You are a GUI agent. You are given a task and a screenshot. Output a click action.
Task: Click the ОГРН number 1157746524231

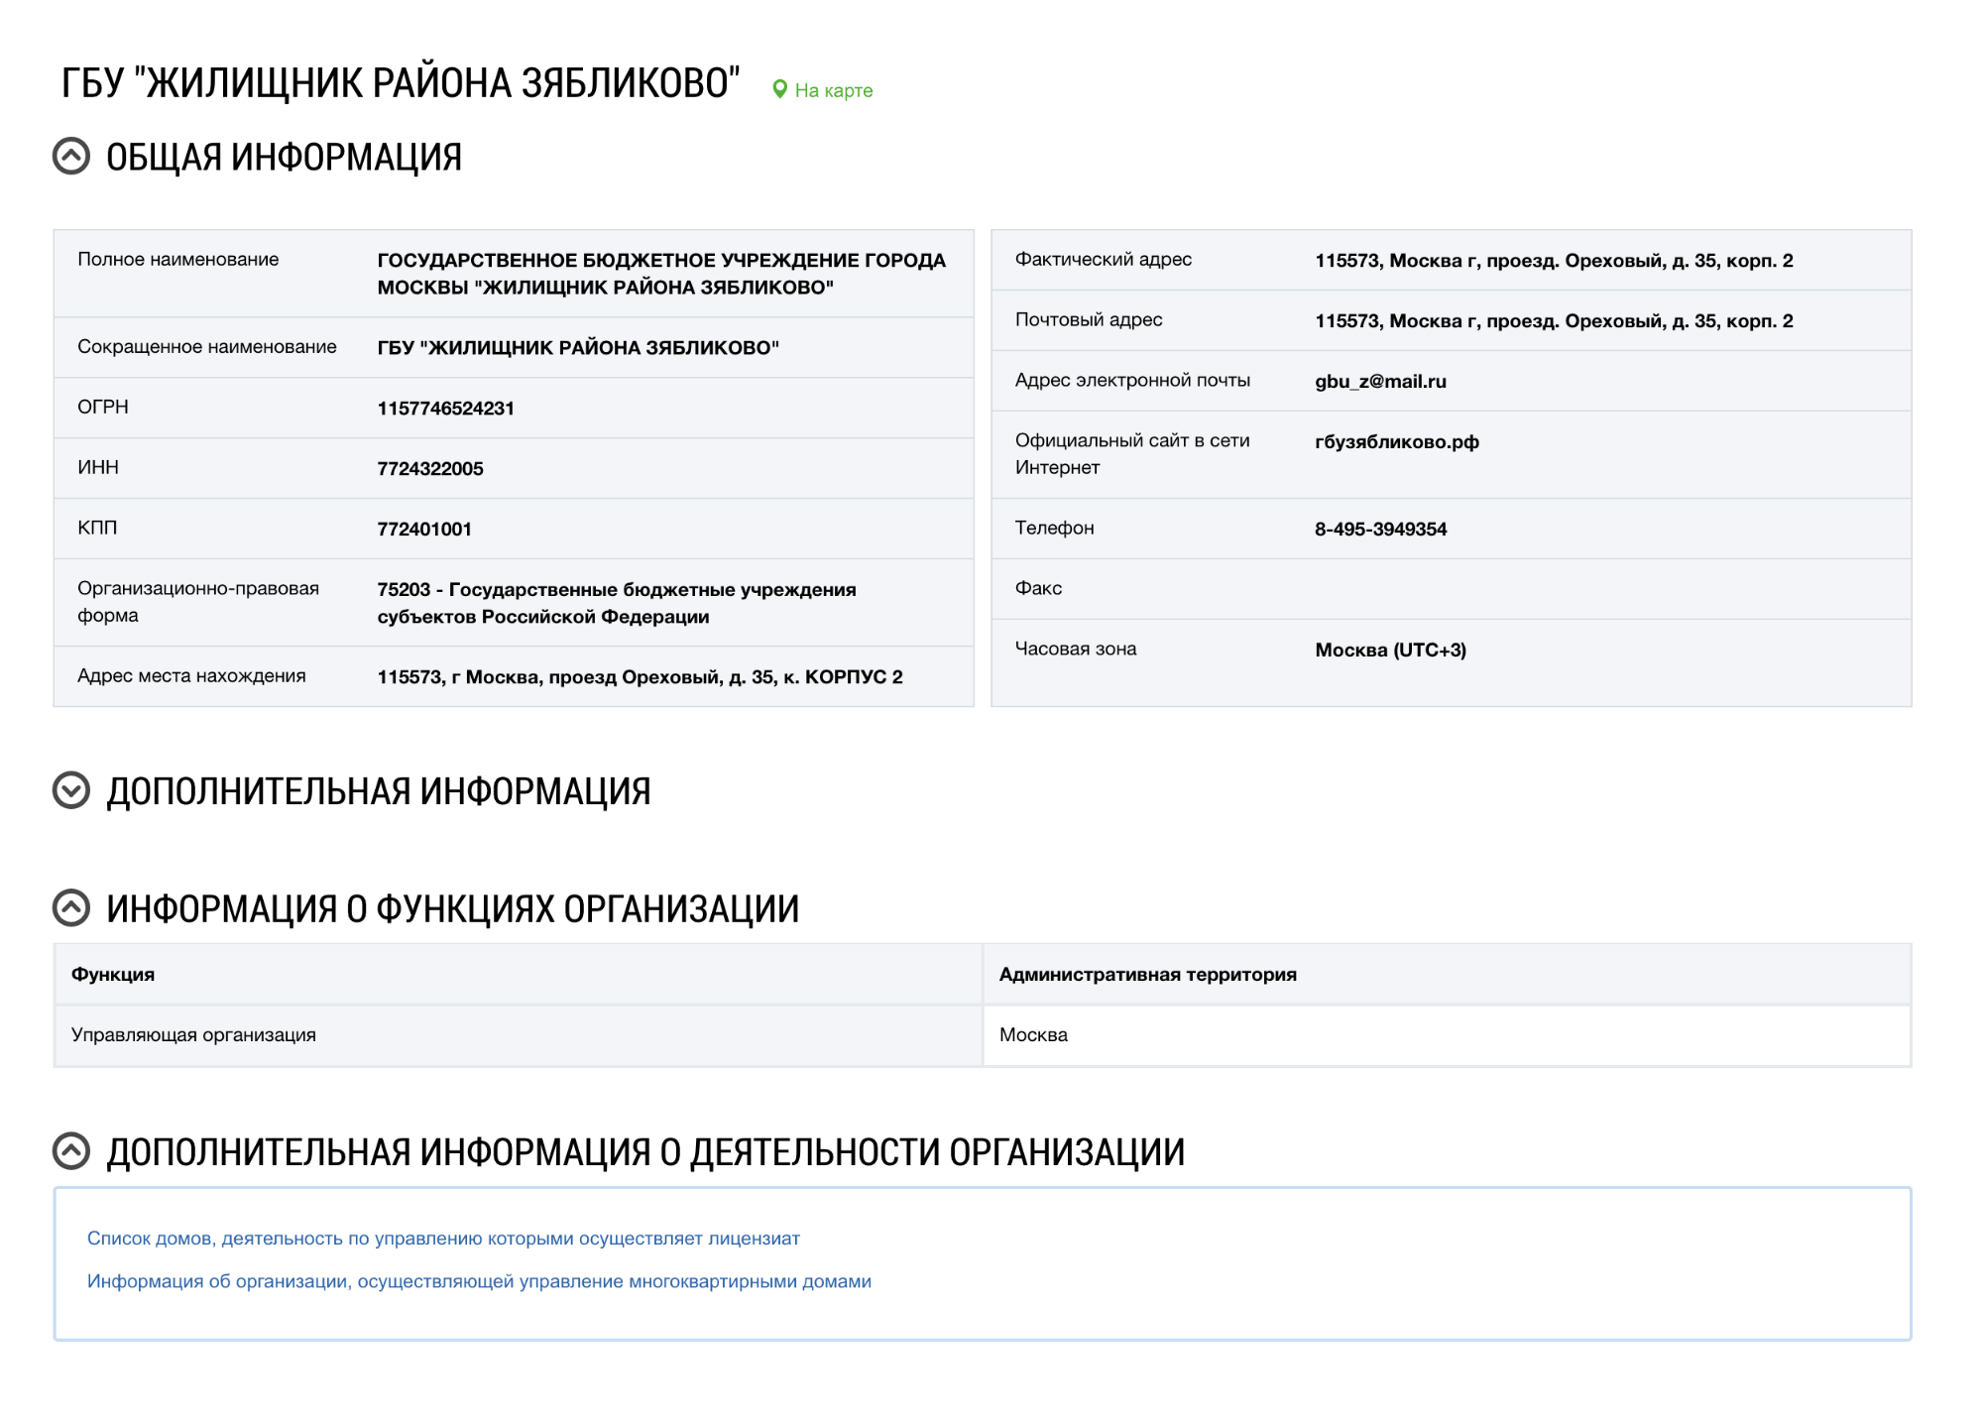pyautogui.click(x=445, y=409)
